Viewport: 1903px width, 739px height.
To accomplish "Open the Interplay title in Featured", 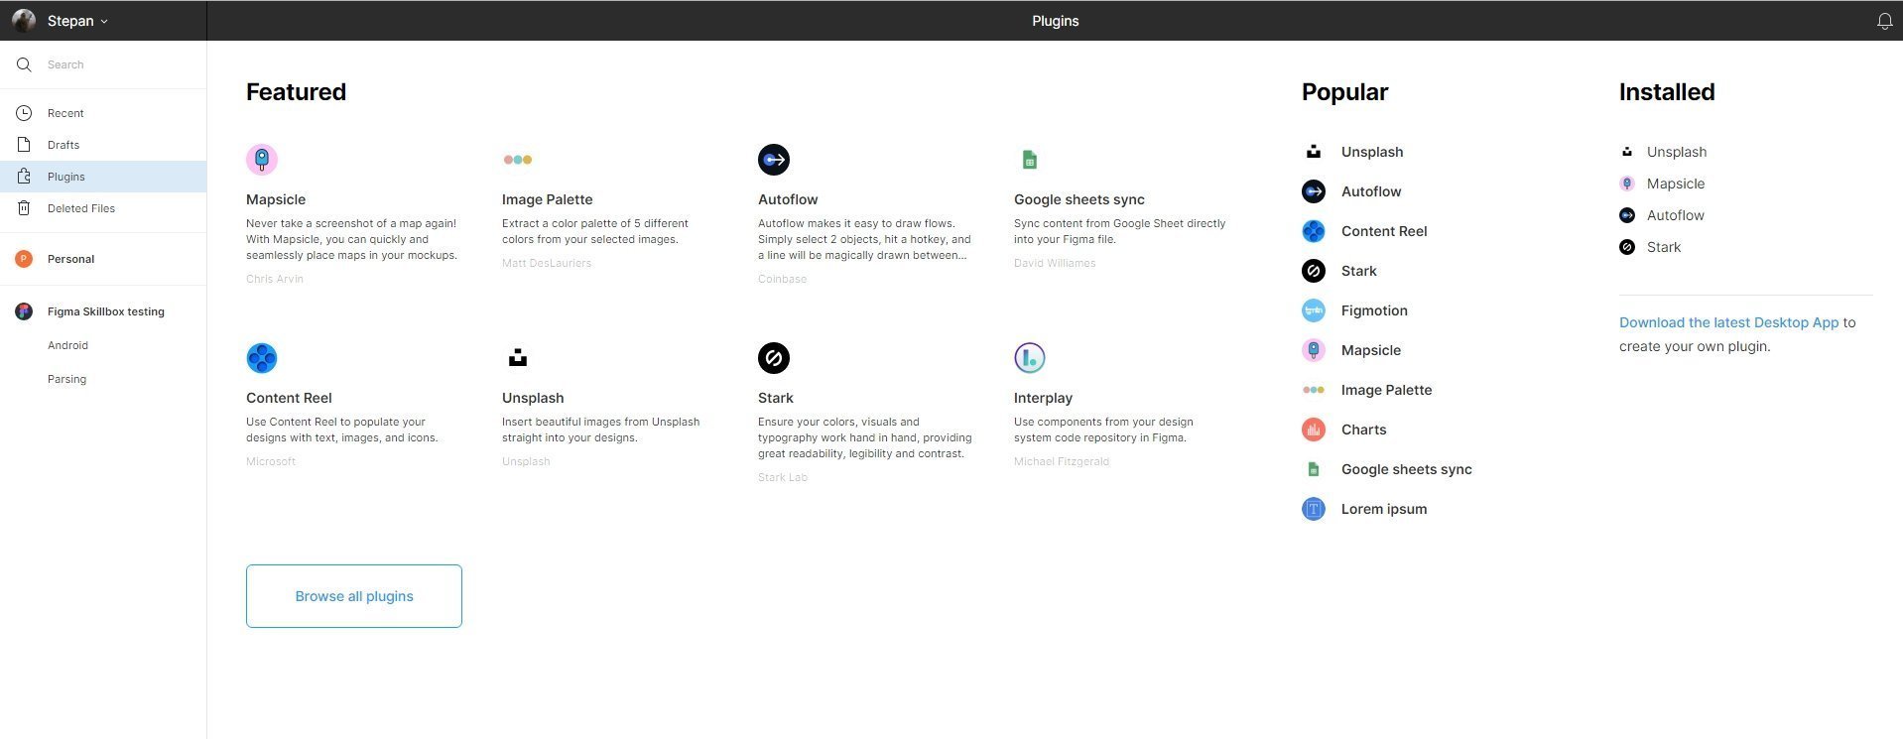I will coord(1043,398).
